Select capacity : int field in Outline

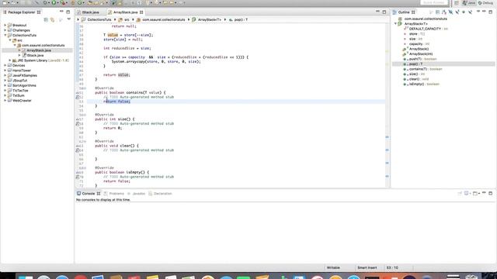416,44
